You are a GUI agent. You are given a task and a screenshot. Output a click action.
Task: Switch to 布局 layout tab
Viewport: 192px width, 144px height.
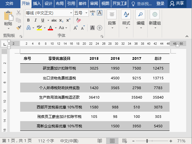60,4
